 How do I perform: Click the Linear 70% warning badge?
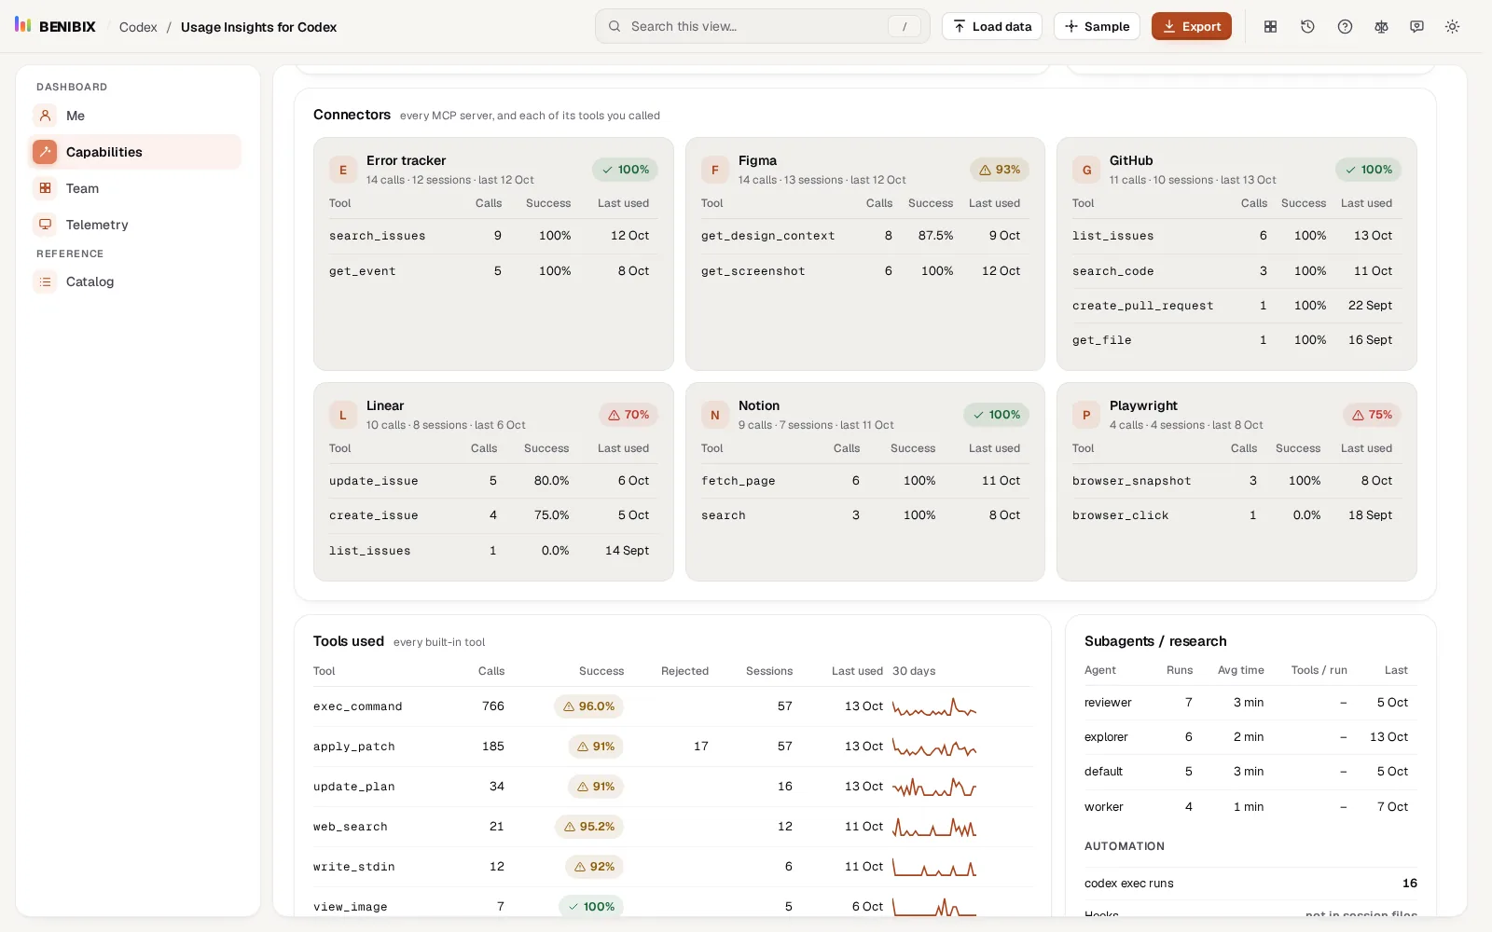click(628, 415)
